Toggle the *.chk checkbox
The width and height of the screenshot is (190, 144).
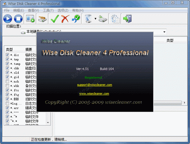click(x=7, y=68)
